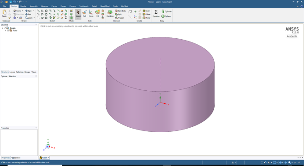Open the Zoom dropdown arrow in Orient group
This screenshot has height=166, width=304.
click(x=34, y=18)
